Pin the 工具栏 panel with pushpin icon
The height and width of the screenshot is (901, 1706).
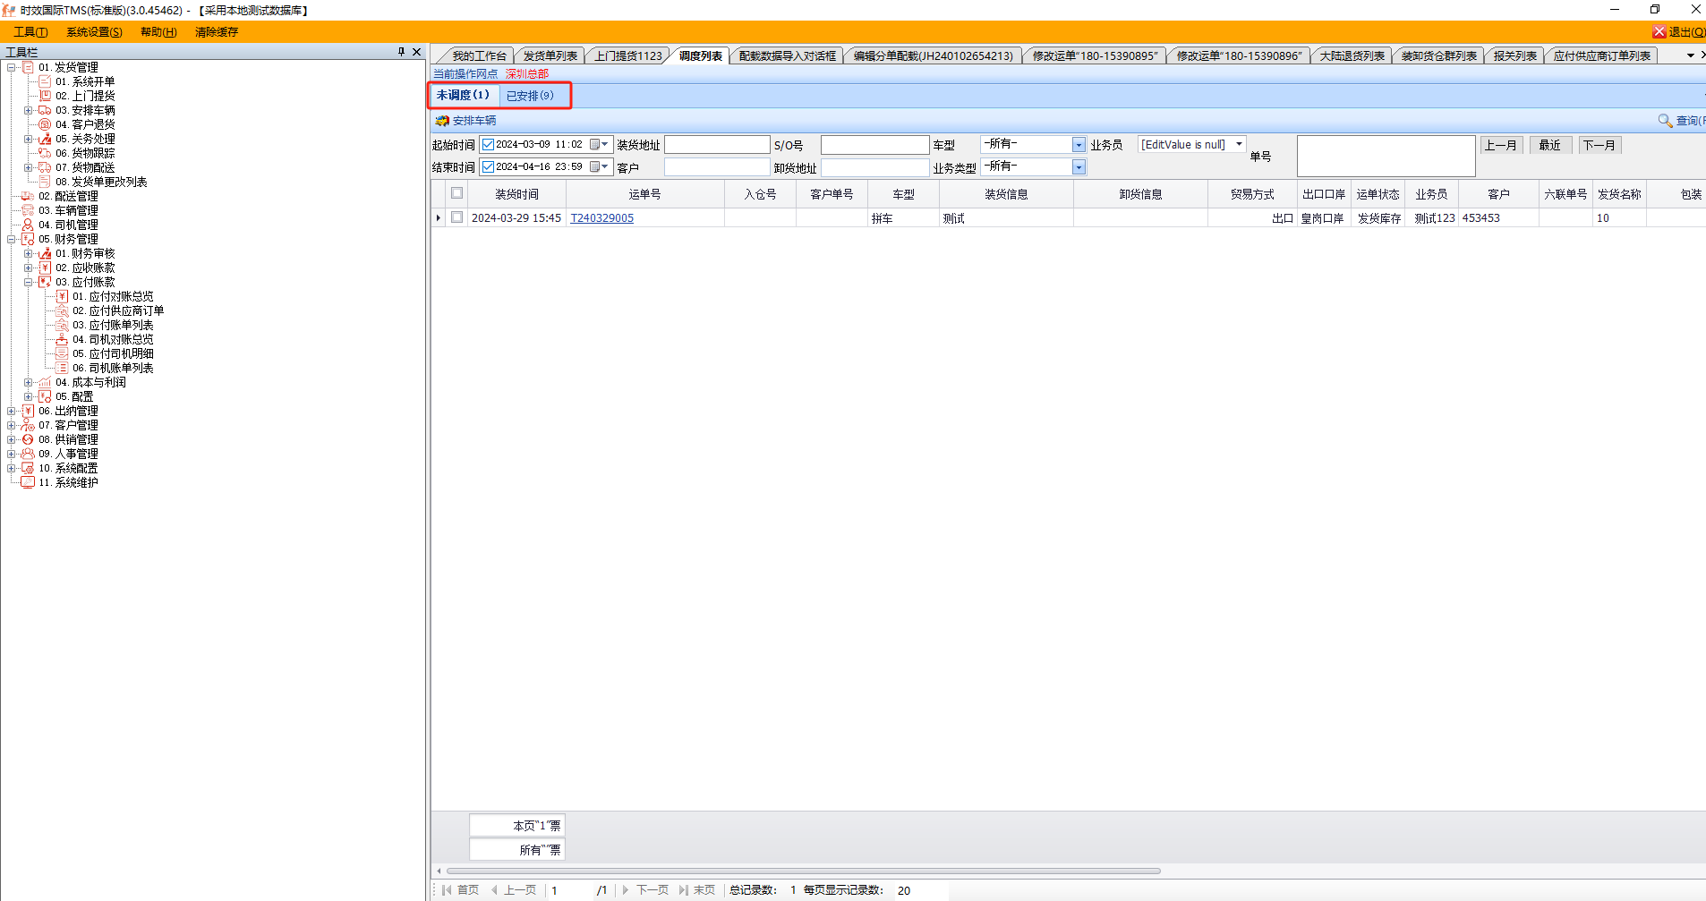[401, 52]
